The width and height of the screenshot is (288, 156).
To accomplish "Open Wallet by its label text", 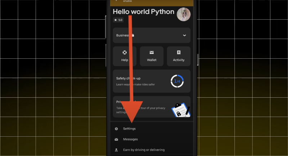I will pos(152,60).
